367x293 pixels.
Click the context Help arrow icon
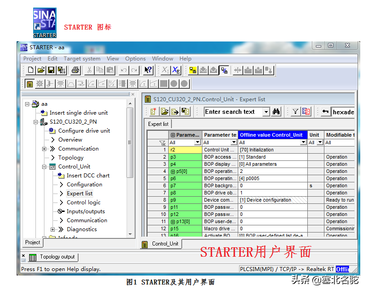[x=148, y=70]
